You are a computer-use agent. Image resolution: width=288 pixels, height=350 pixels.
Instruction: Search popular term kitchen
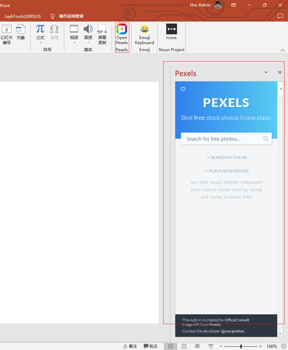coord(231,182)
